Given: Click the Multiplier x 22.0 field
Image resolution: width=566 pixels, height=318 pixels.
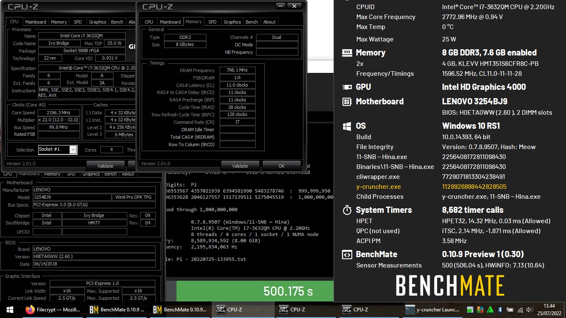Looking at the screenshot, I should tap(59, 120).
